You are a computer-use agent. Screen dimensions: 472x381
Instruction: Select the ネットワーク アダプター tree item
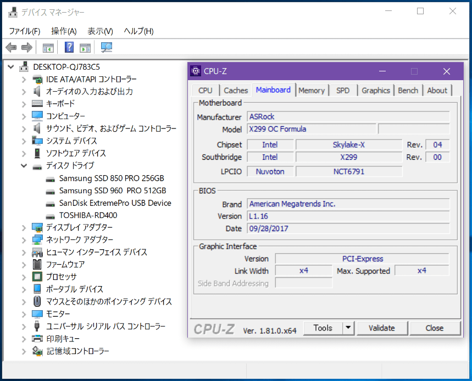pyautogui.click(x=80, y=240)
